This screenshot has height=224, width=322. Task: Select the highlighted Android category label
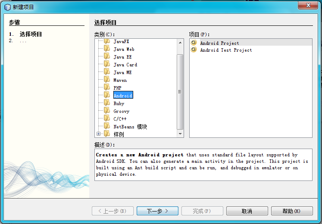click(x=123, y=95)
